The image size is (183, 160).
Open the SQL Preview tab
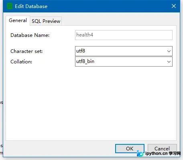tap(46, 21)
